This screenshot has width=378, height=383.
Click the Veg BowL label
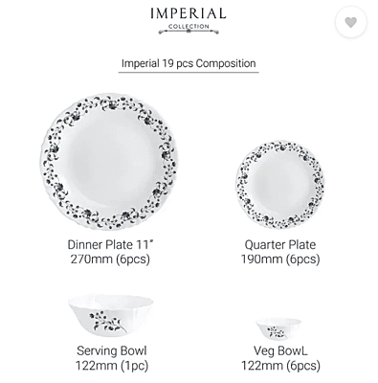280,350
